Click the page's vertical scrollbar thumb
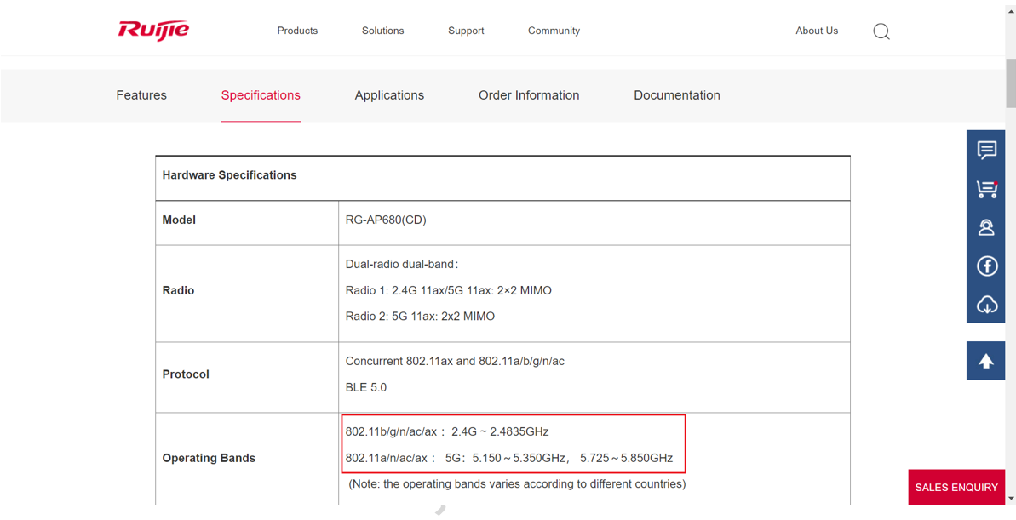Viewport: 1016px width, 520px height. point(1010,81)
